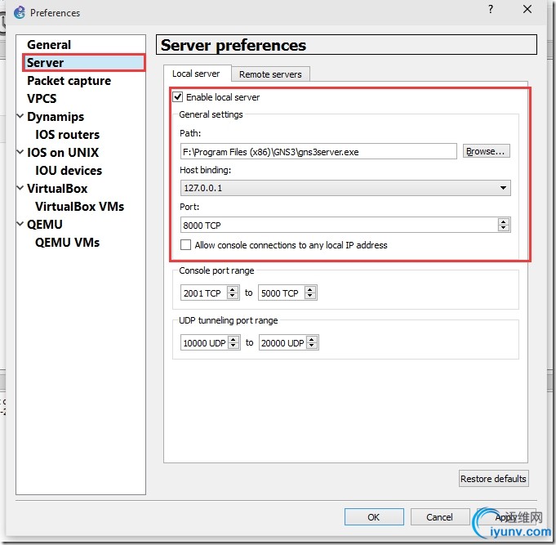
Task: Open VirtualBox VMs settings
Action: (x=79, y=207)
